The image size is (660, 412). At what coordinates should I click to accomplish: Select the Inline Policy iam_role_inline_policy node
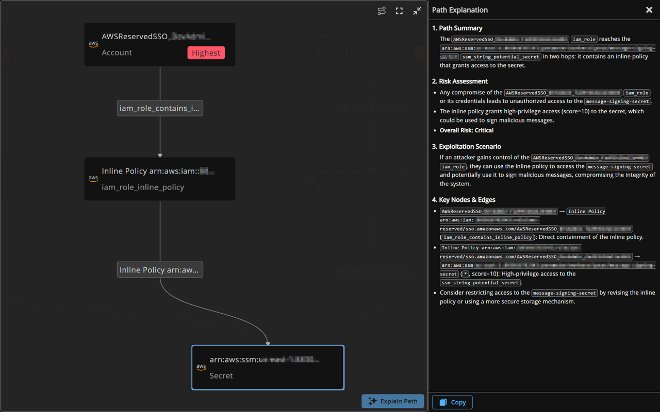point(160,179)
